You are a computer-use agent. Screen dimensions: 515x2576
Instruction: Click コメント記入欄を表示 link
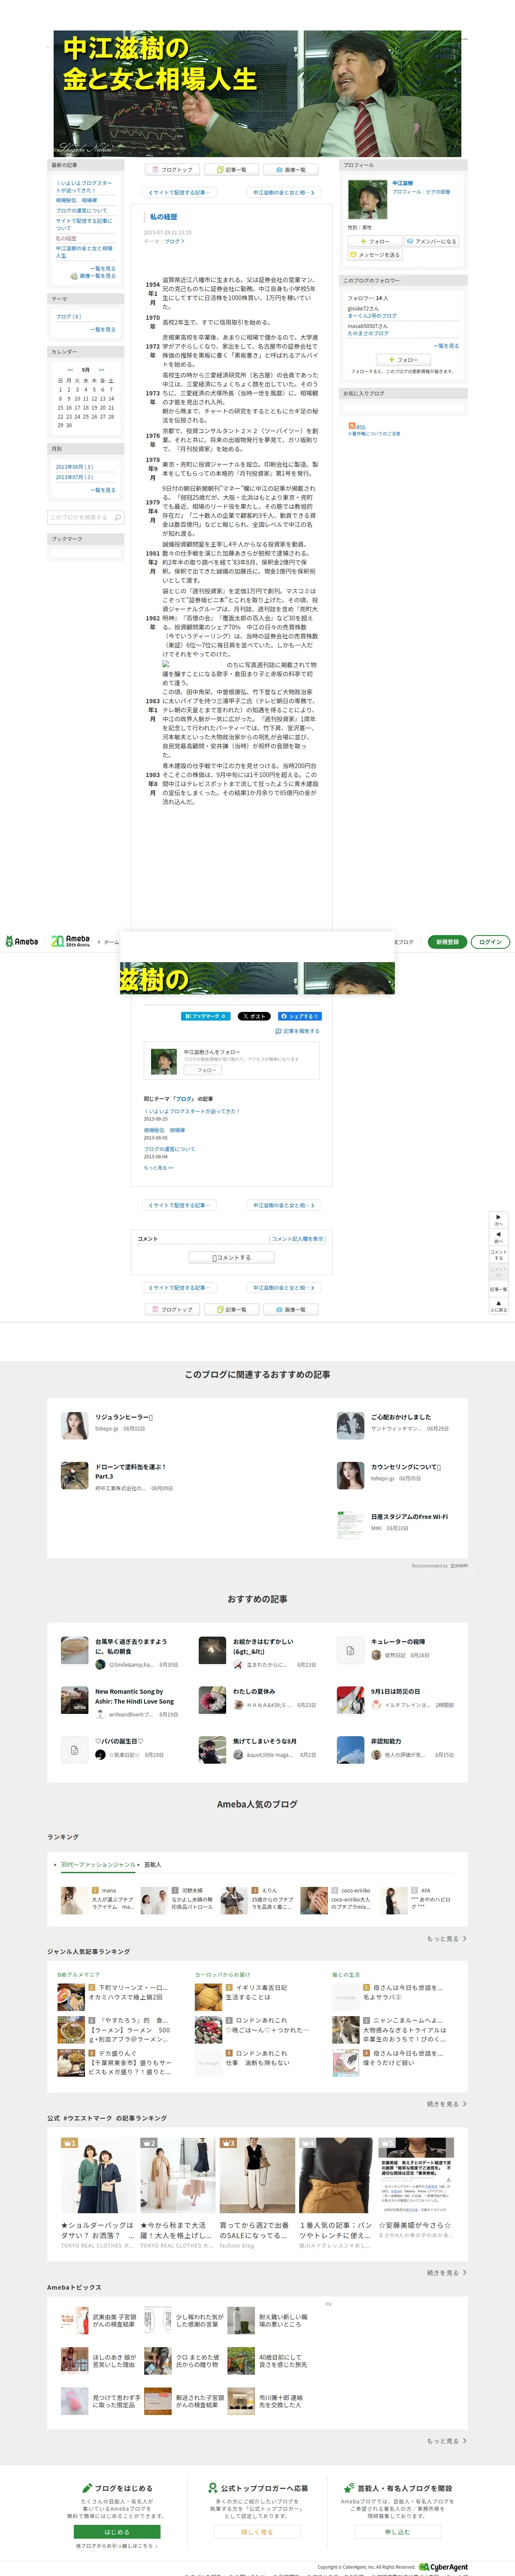click(298, 1238)
